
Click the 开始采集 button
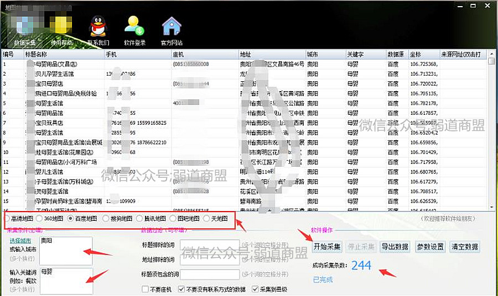tap(327, 246)
